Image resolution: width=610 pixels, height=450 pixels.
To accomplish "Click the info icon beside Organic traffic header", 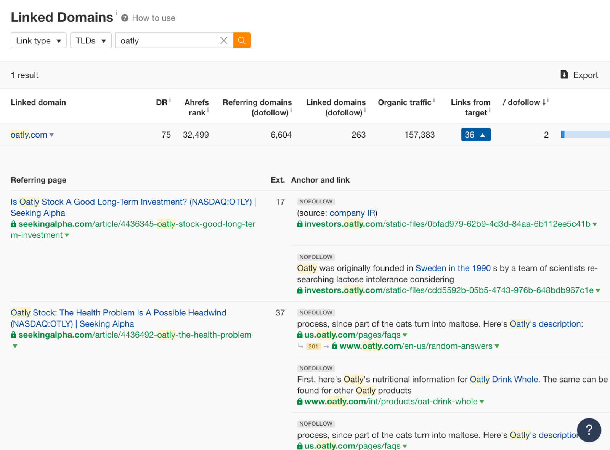I will click(x=434, y=100).
